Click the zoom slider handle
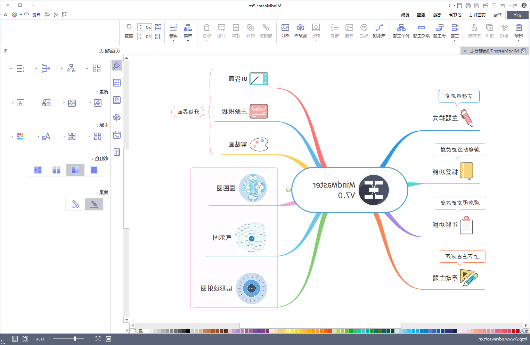530x345 pixels. [x=75, y=338]
